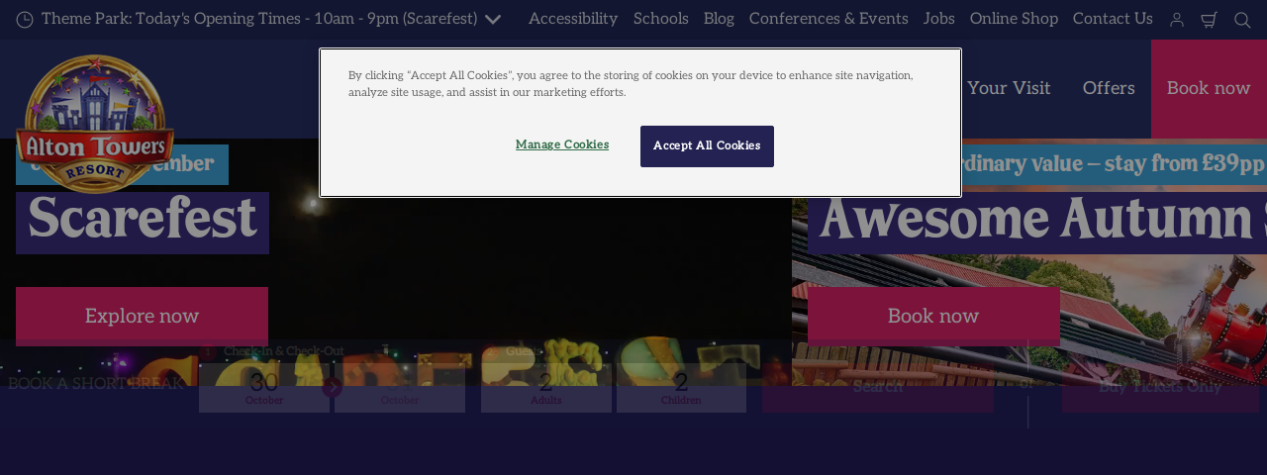Click the Awesome Autumn heading

pos(1037,223)
